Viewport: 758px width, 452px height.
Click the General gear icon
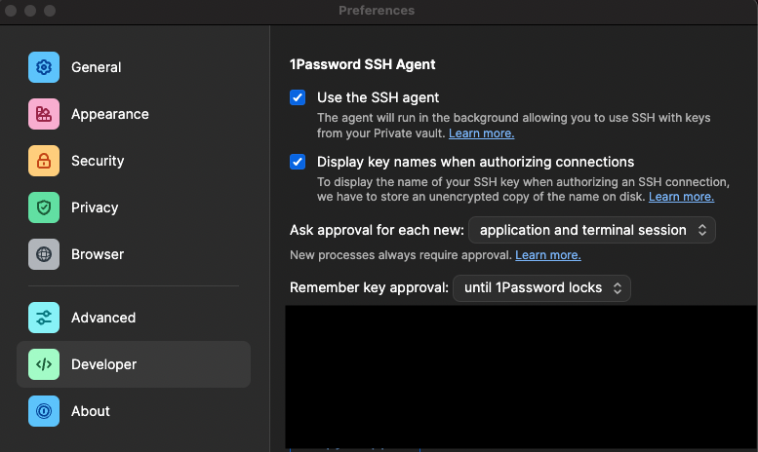pyautogui.click(x=44, y=67)
